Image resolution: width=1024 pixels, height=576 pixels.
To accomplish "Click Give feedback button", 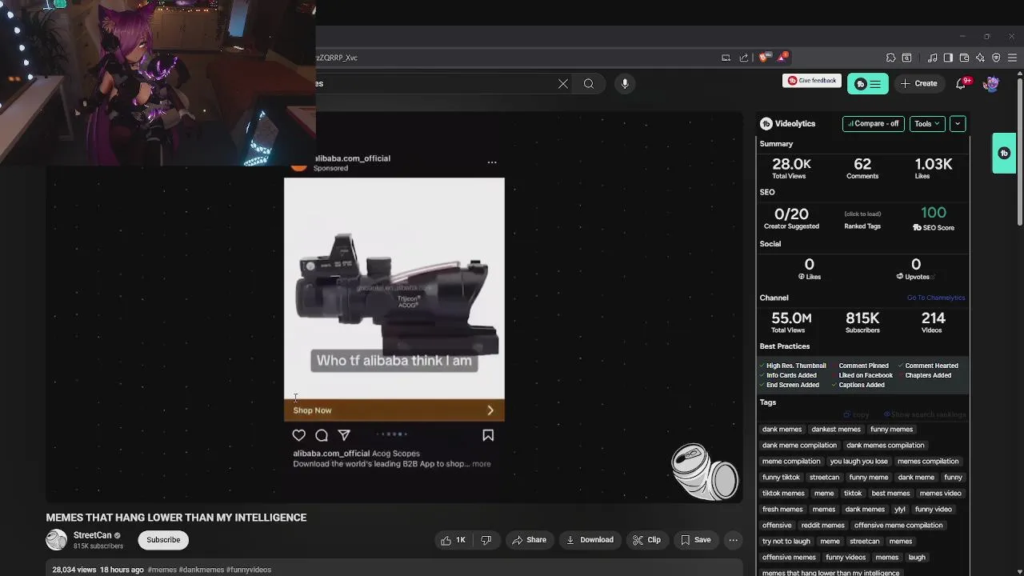I will [812, 81].
